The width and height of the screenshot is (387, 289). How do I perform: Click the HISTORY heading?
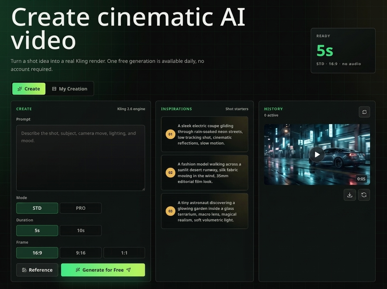coord(273,109)
